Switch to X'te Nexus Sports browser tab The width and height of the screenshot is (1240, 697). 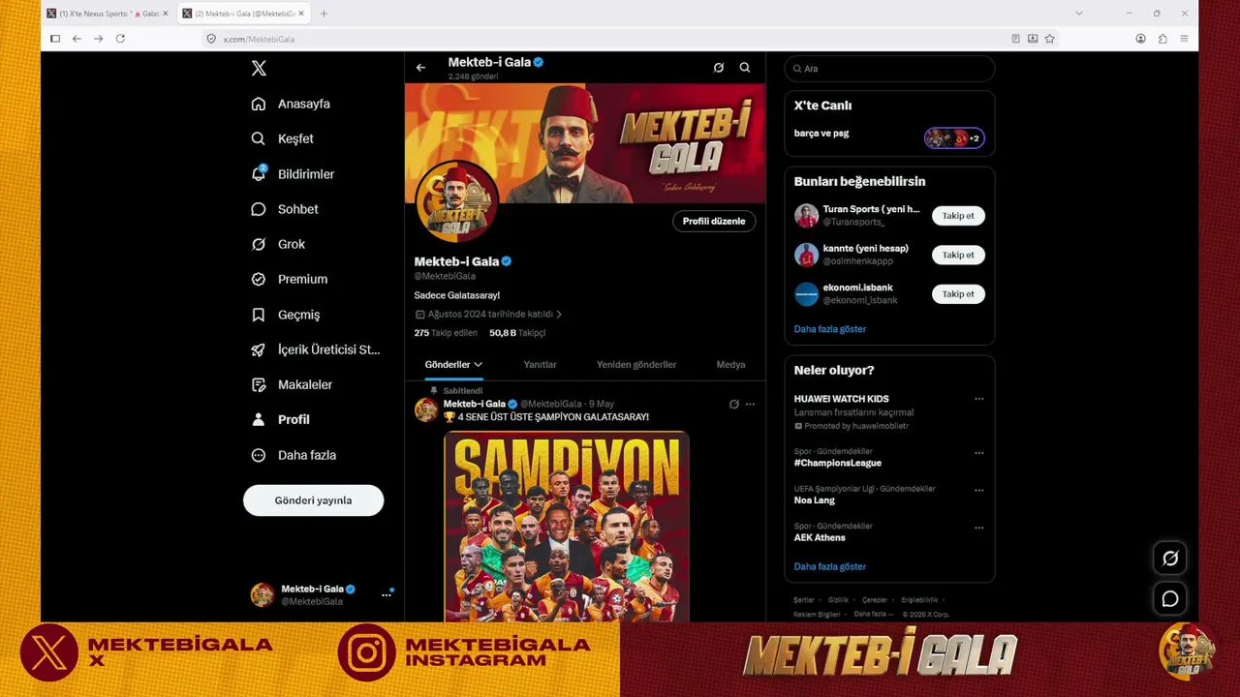coord(108,14)
